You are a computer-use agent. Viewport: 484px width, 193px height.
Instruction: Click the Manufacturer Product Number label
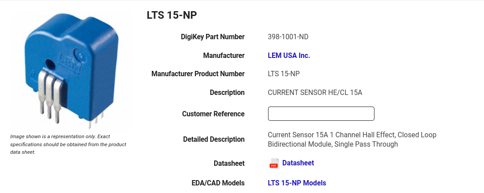pos(198,74)
